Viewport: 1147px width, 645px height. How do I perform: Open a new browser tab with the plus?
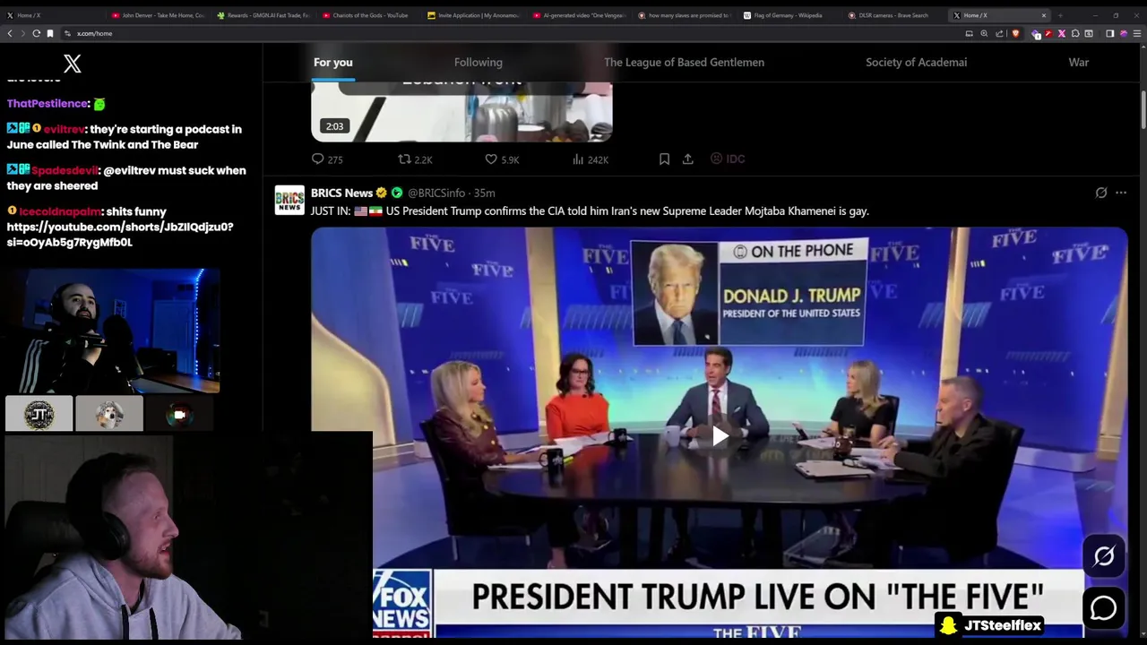(x=1060, y=15)
